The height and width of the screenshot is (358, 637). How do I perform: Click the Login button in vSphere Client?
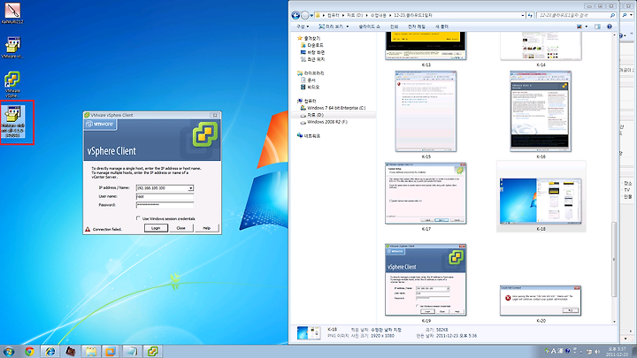coord(156,228)
